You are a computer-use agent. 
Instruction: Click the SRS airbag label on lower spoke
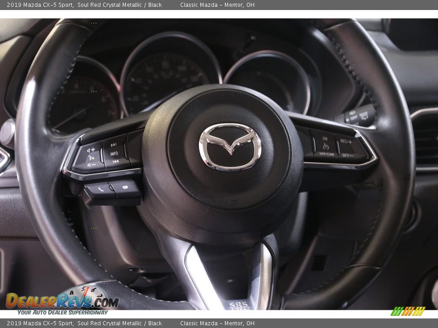(240, 305)
